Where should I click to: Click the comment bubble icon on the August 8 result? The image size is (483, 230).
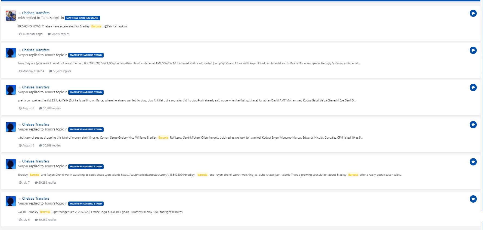(473, 88)
